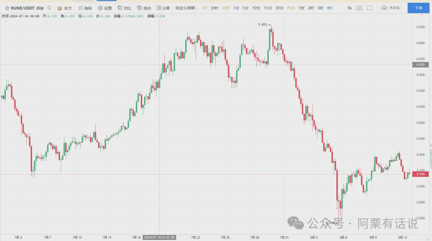Select the 30分 timeframe

coord(279,8)
